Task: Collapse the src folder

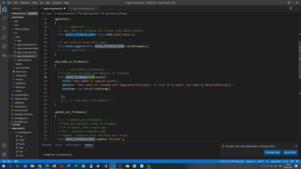Action: [x=16, y=33]
